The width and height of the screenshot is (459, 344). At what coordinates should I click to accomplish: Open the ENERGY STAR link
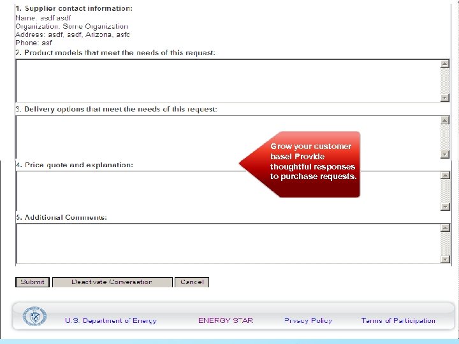click(226, 320)
